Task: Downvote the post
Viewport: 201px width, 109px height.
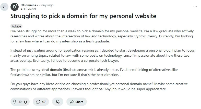Action: (x=25, y=102)
